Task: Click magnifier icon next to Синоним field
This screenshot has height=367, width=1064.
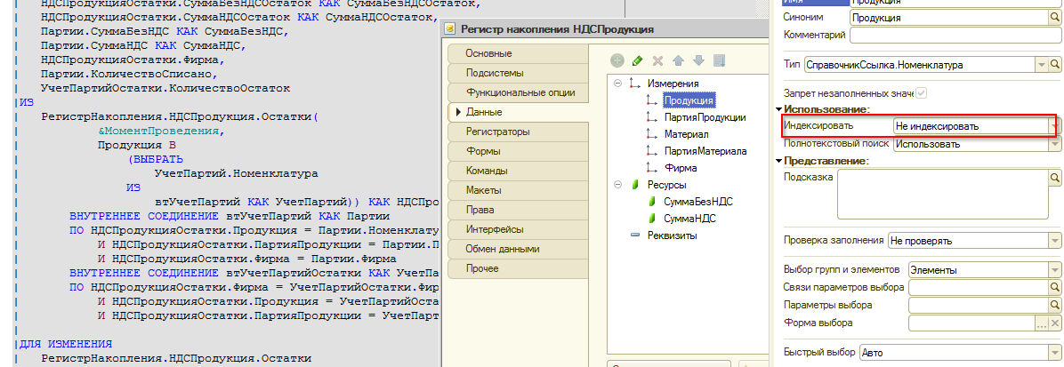Action: click(1056, 17)
